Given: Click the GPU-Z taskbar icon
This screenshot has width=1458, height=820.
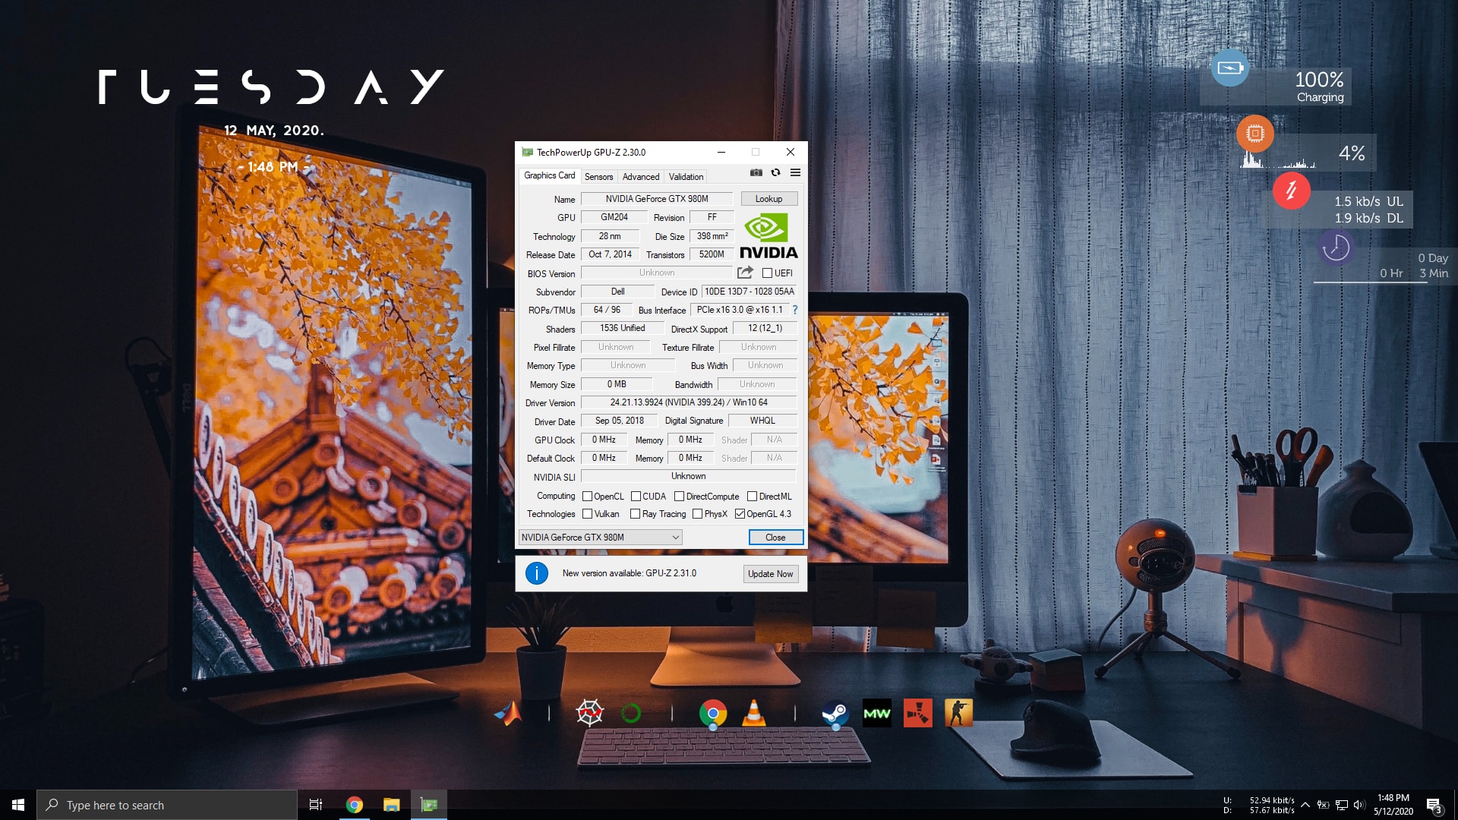Looking at the screenshot, I should tap(429, 805).
